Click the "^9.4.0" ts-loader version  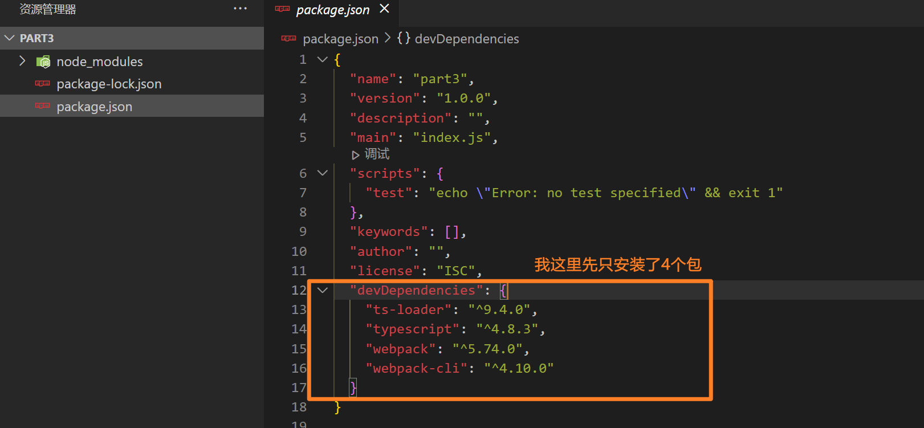pos(500,309)
